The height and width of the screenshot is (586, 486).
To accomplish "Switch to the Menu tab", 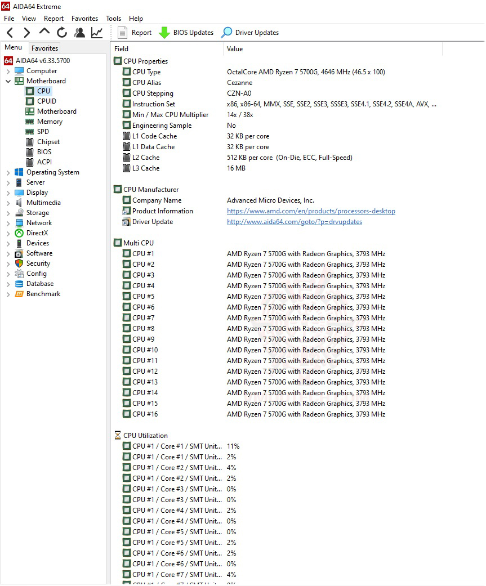I will pos(14,47).
